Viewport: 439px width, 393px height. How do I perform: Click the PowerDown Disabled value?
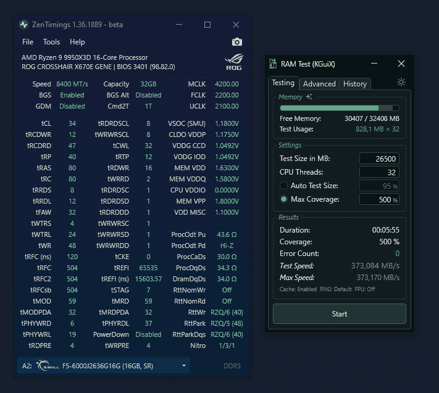click(148, 334)
